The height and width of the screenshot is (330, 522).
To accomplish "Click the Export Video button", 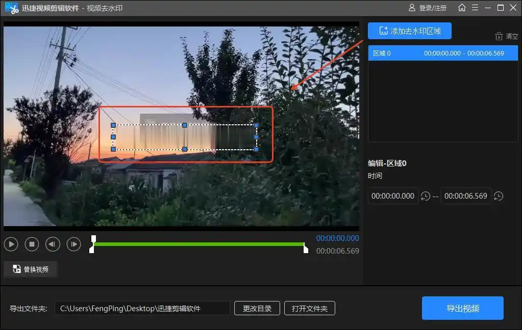I will (463, 308).
